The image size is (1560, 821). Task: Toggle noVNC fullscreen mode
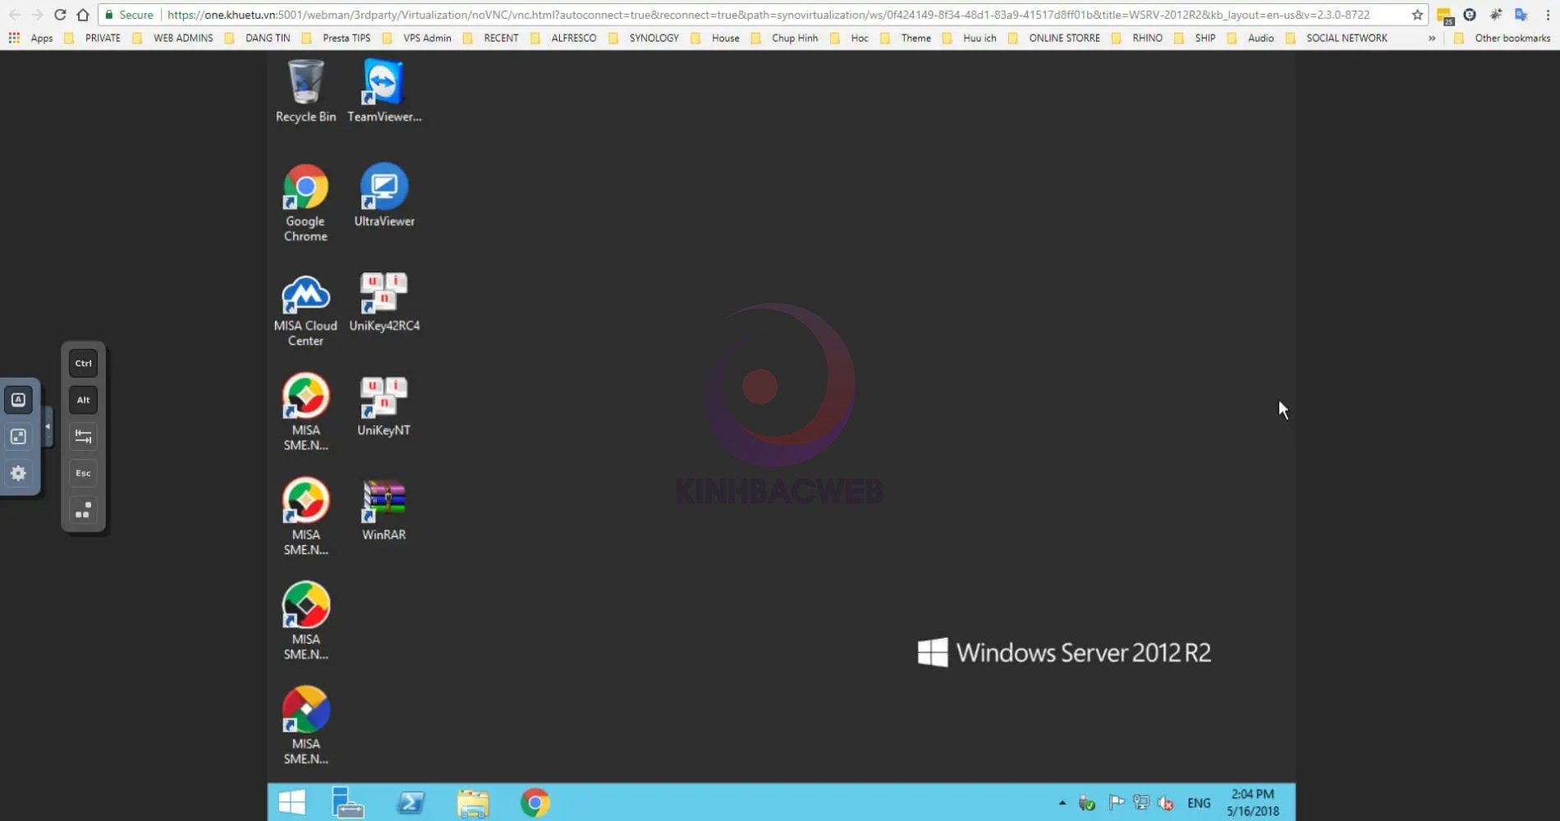point(18,437)
